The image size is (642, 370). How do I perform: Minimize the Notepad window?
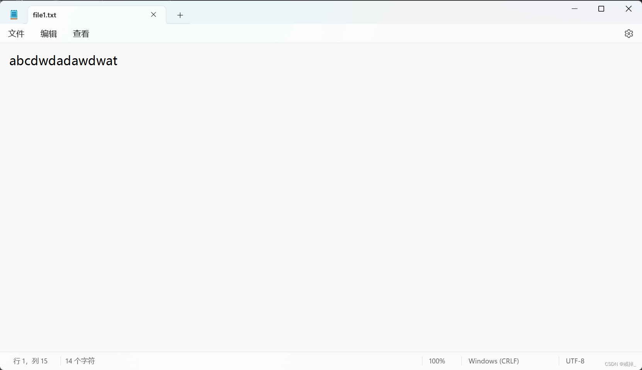pos(575,8)
